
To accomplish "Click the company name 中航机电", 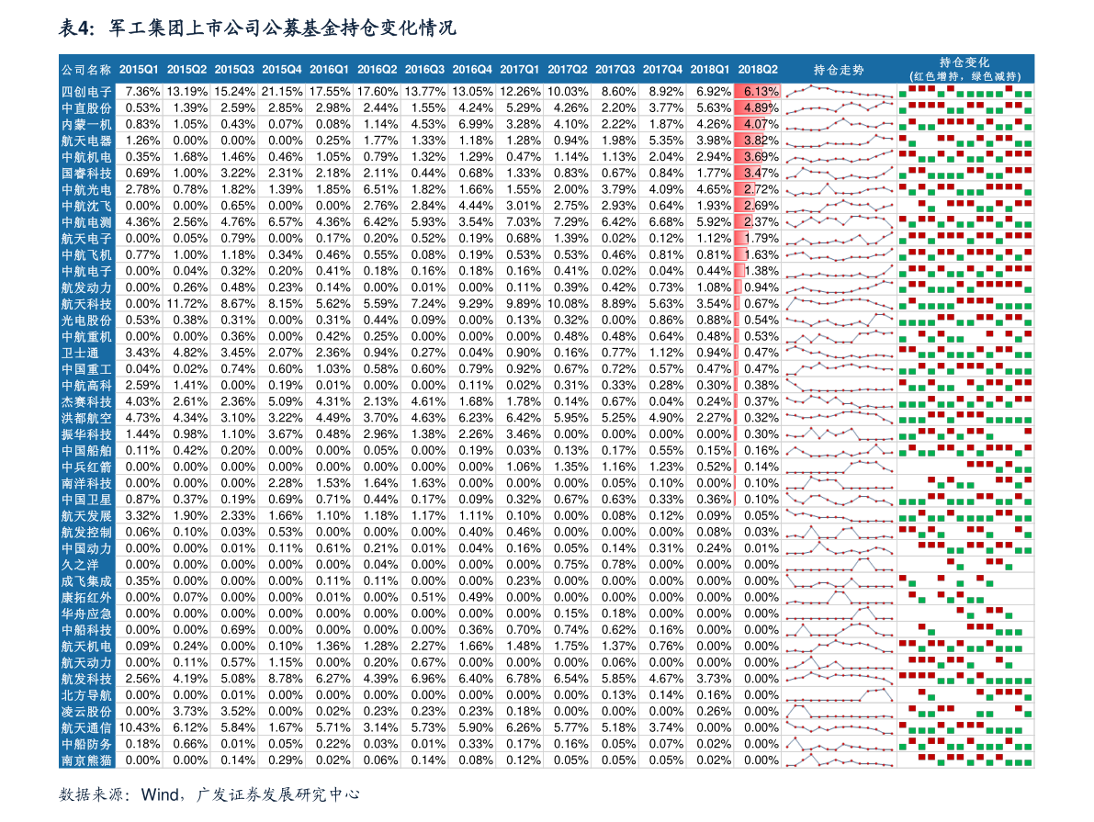I will [x=85, y=157].
